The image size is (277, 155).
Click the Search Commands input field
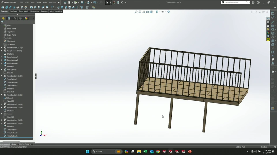(235, 3)
